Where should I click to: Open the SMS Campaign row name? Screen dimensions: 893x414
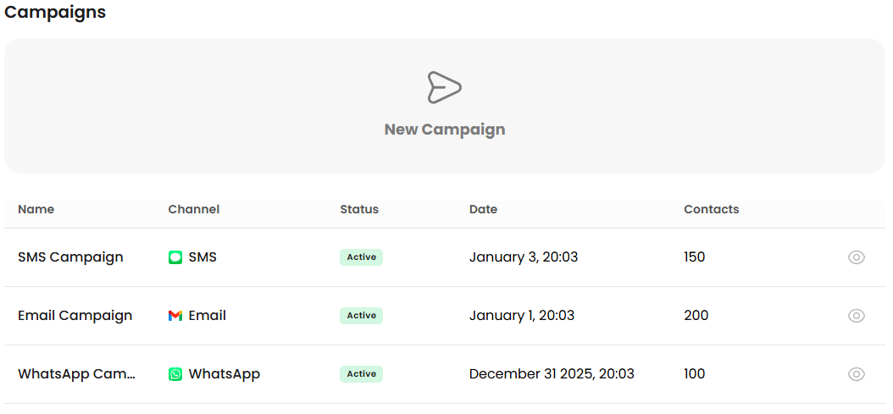[70, 257]
